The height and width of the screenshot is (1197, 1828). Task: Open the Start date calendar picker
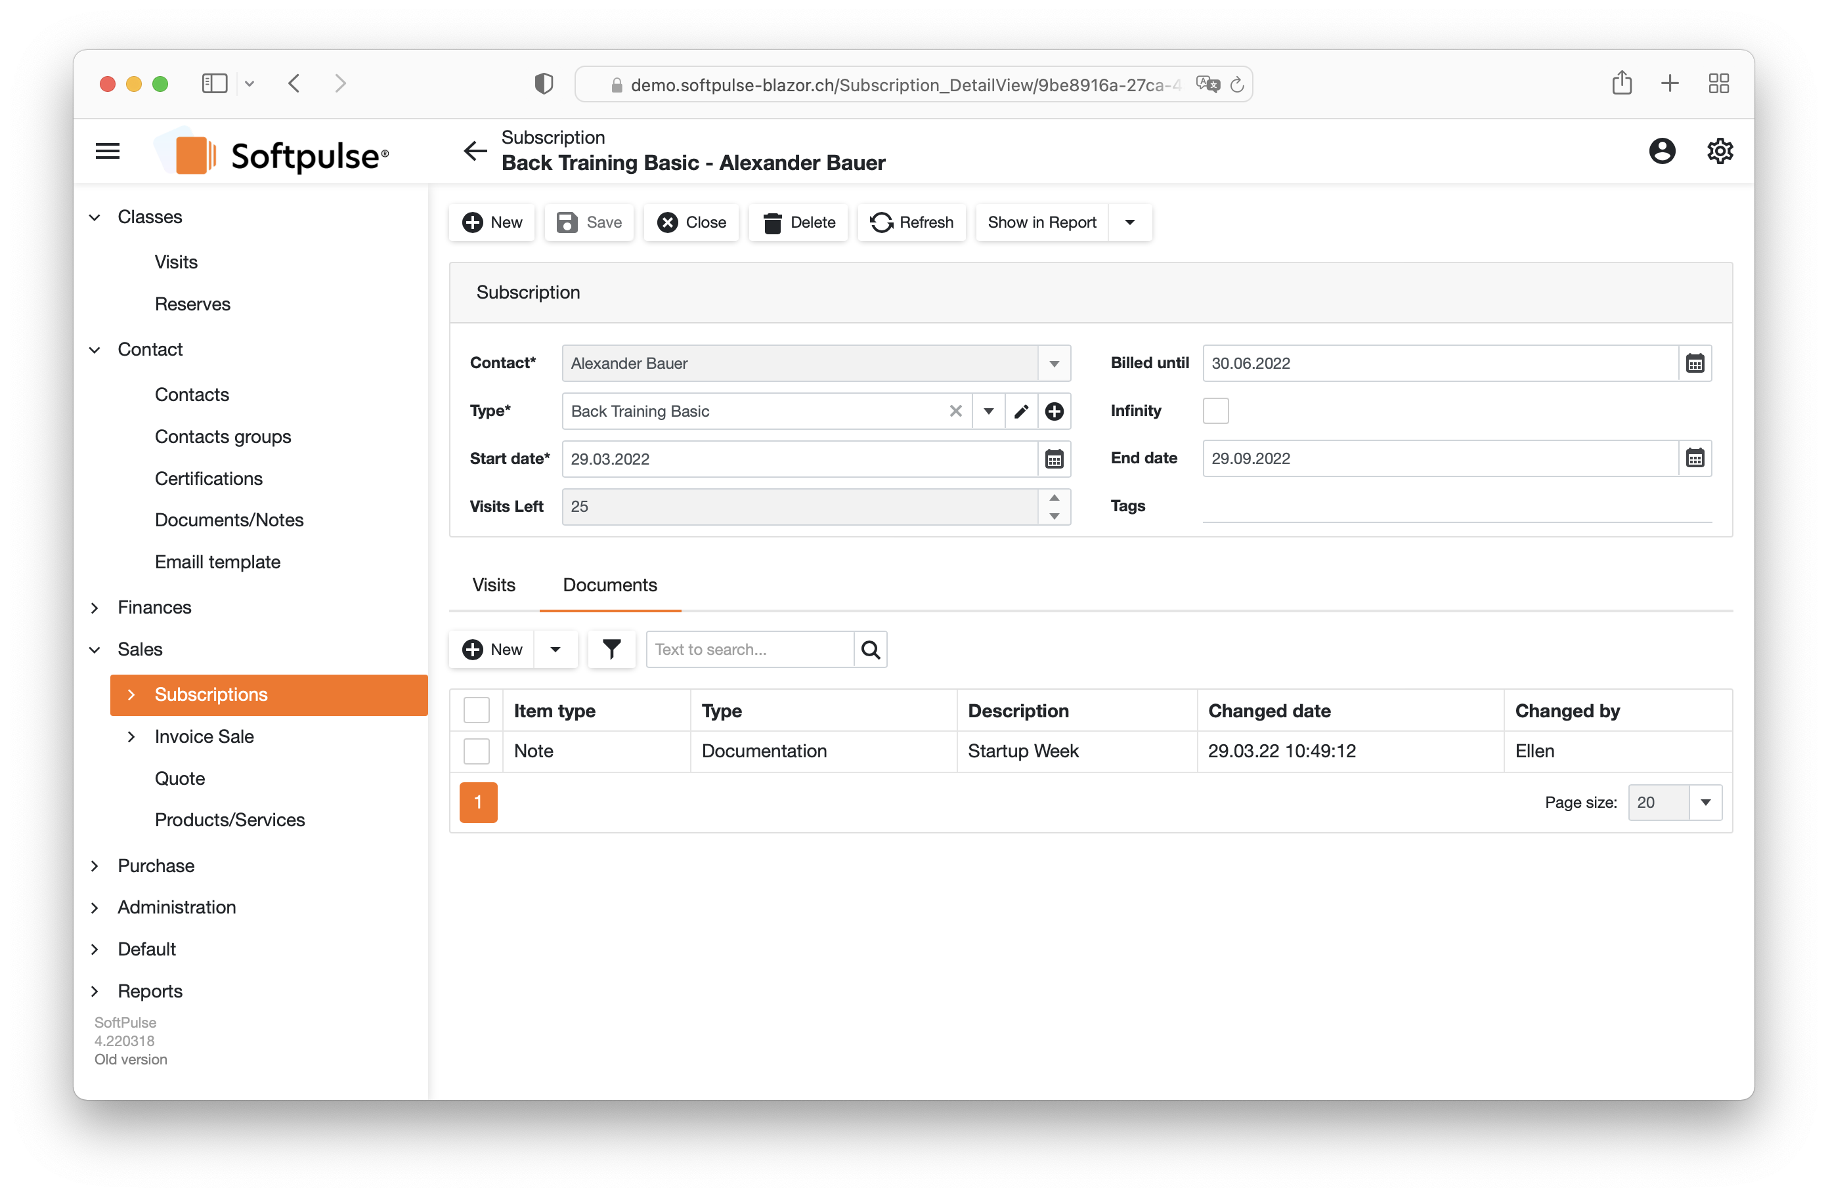click(1054, 459)
